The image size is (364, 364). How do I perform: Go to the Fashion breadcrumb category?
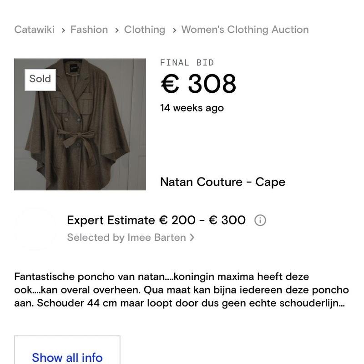tap(89, 30)
